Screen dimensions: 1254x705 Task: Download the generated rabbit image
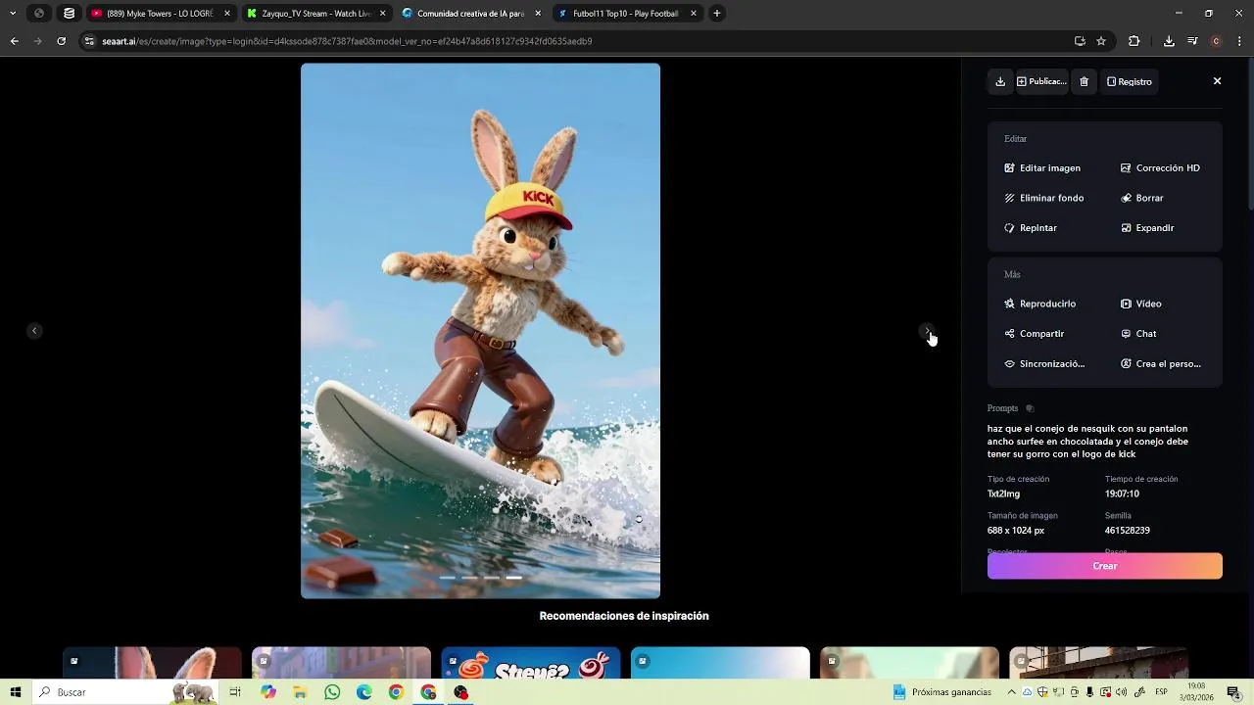tap(1000, 81)
